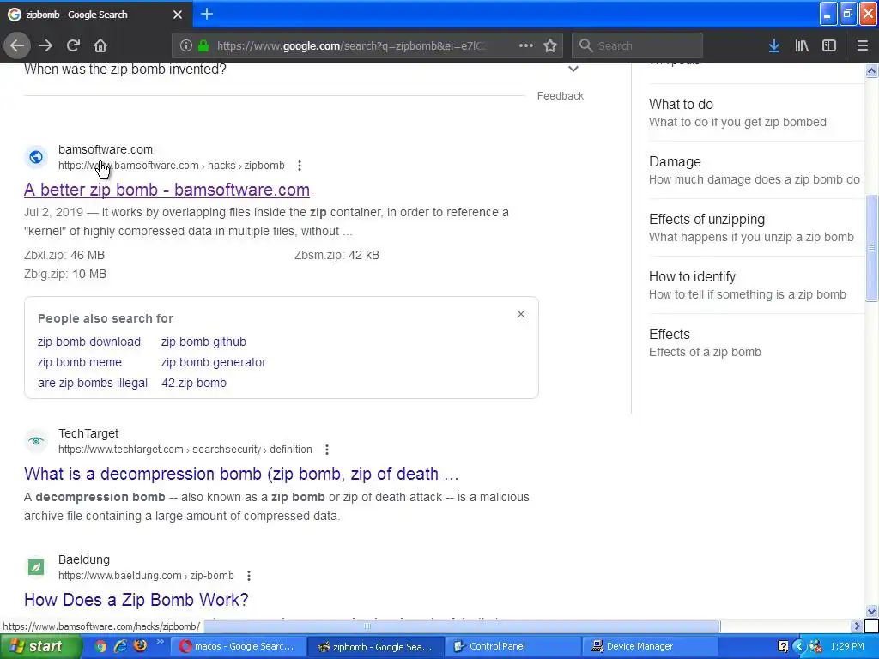Image resolution: width=879 pixels, height=659 pixels.
Task: Click the Baeldung green leaf favicon
Action: (36, 567)
